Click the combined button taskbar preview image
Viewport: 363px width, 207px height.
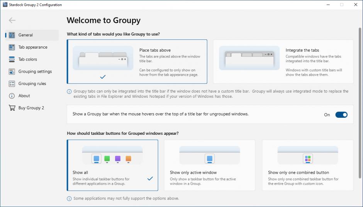click(x=308, y=155)
